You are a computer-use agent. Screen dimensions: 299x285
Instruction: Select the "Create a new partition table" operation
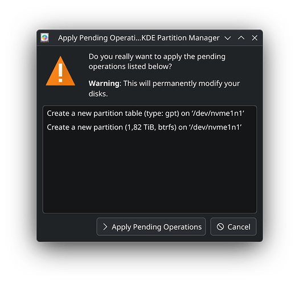click(150, 113)
